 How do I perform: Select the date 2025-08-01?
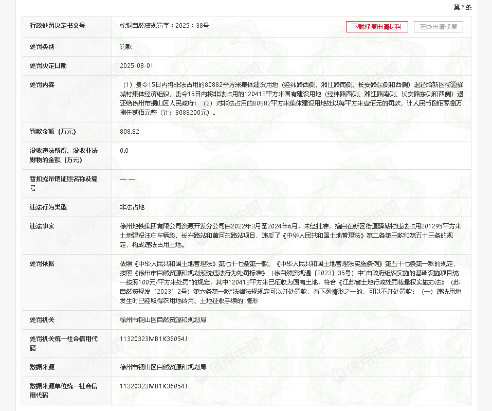(136, 66)
